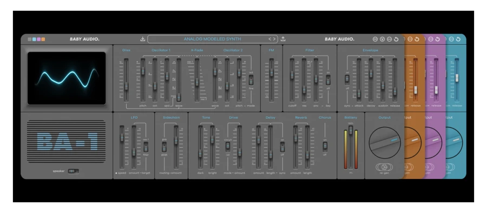Image resolution: width=487 pixels, height=213 pixels.
Task: Click the release slider in purple window
Action: 436,90
